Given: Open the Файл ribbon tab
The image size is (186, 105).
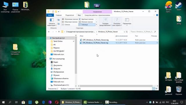Looking at the screenshot, I should click(50, 15).
